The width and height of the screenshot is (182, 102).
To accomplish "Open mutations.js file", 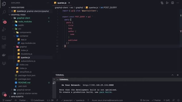I will coord(26,54).
